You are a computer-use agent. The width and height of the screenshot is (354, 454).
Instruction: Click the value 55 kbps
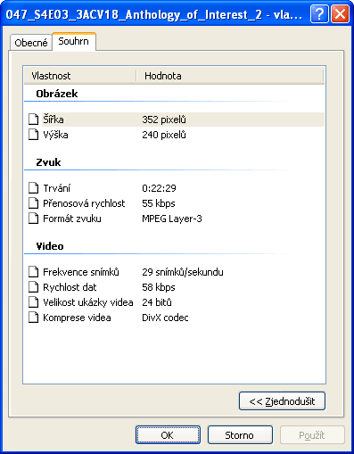pyautogui.click(x=159, y=203)
